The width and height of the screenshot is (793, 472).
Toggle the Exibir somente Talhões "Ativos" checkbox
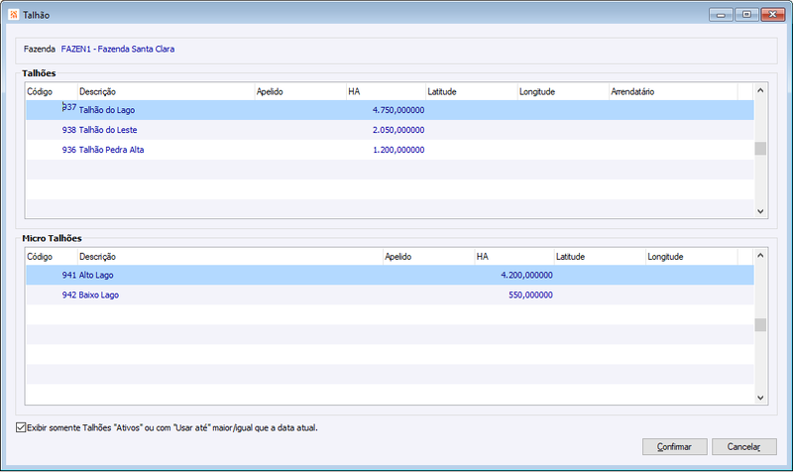point(21,427)
